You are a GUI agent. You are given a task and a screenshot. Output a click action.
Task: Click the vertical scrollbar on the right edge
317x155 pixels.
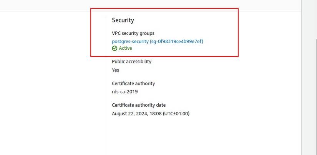point(309,77)
